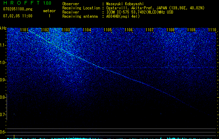
Task: Click the 0.6 kHz frequency label
Action: [x=2, y=132]
